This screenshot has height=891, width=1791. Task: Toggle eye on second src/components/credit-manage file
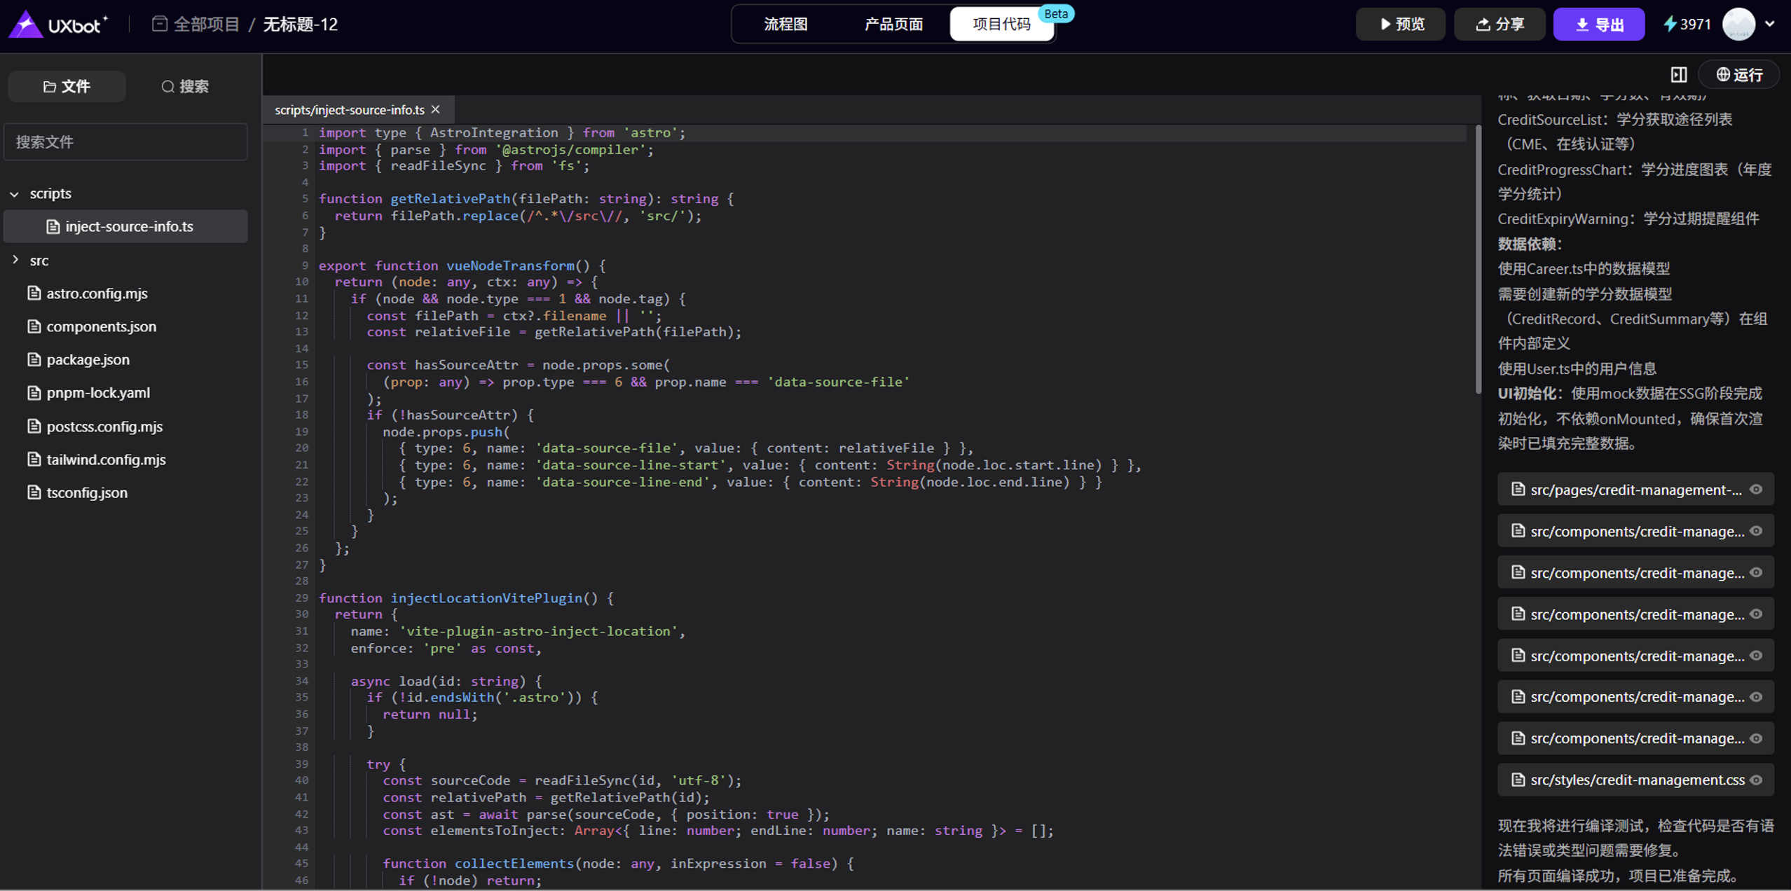click(x=1756, y=572)
